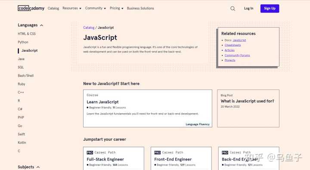
Task: Open the Front-End Engineer career path
Action: coord(181,158)
